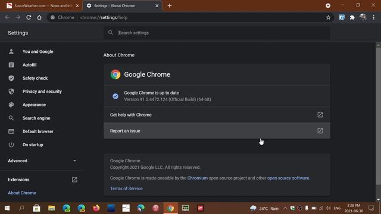
Task: Click the settings page vertical scrollbar
Action: pos(379,117)
